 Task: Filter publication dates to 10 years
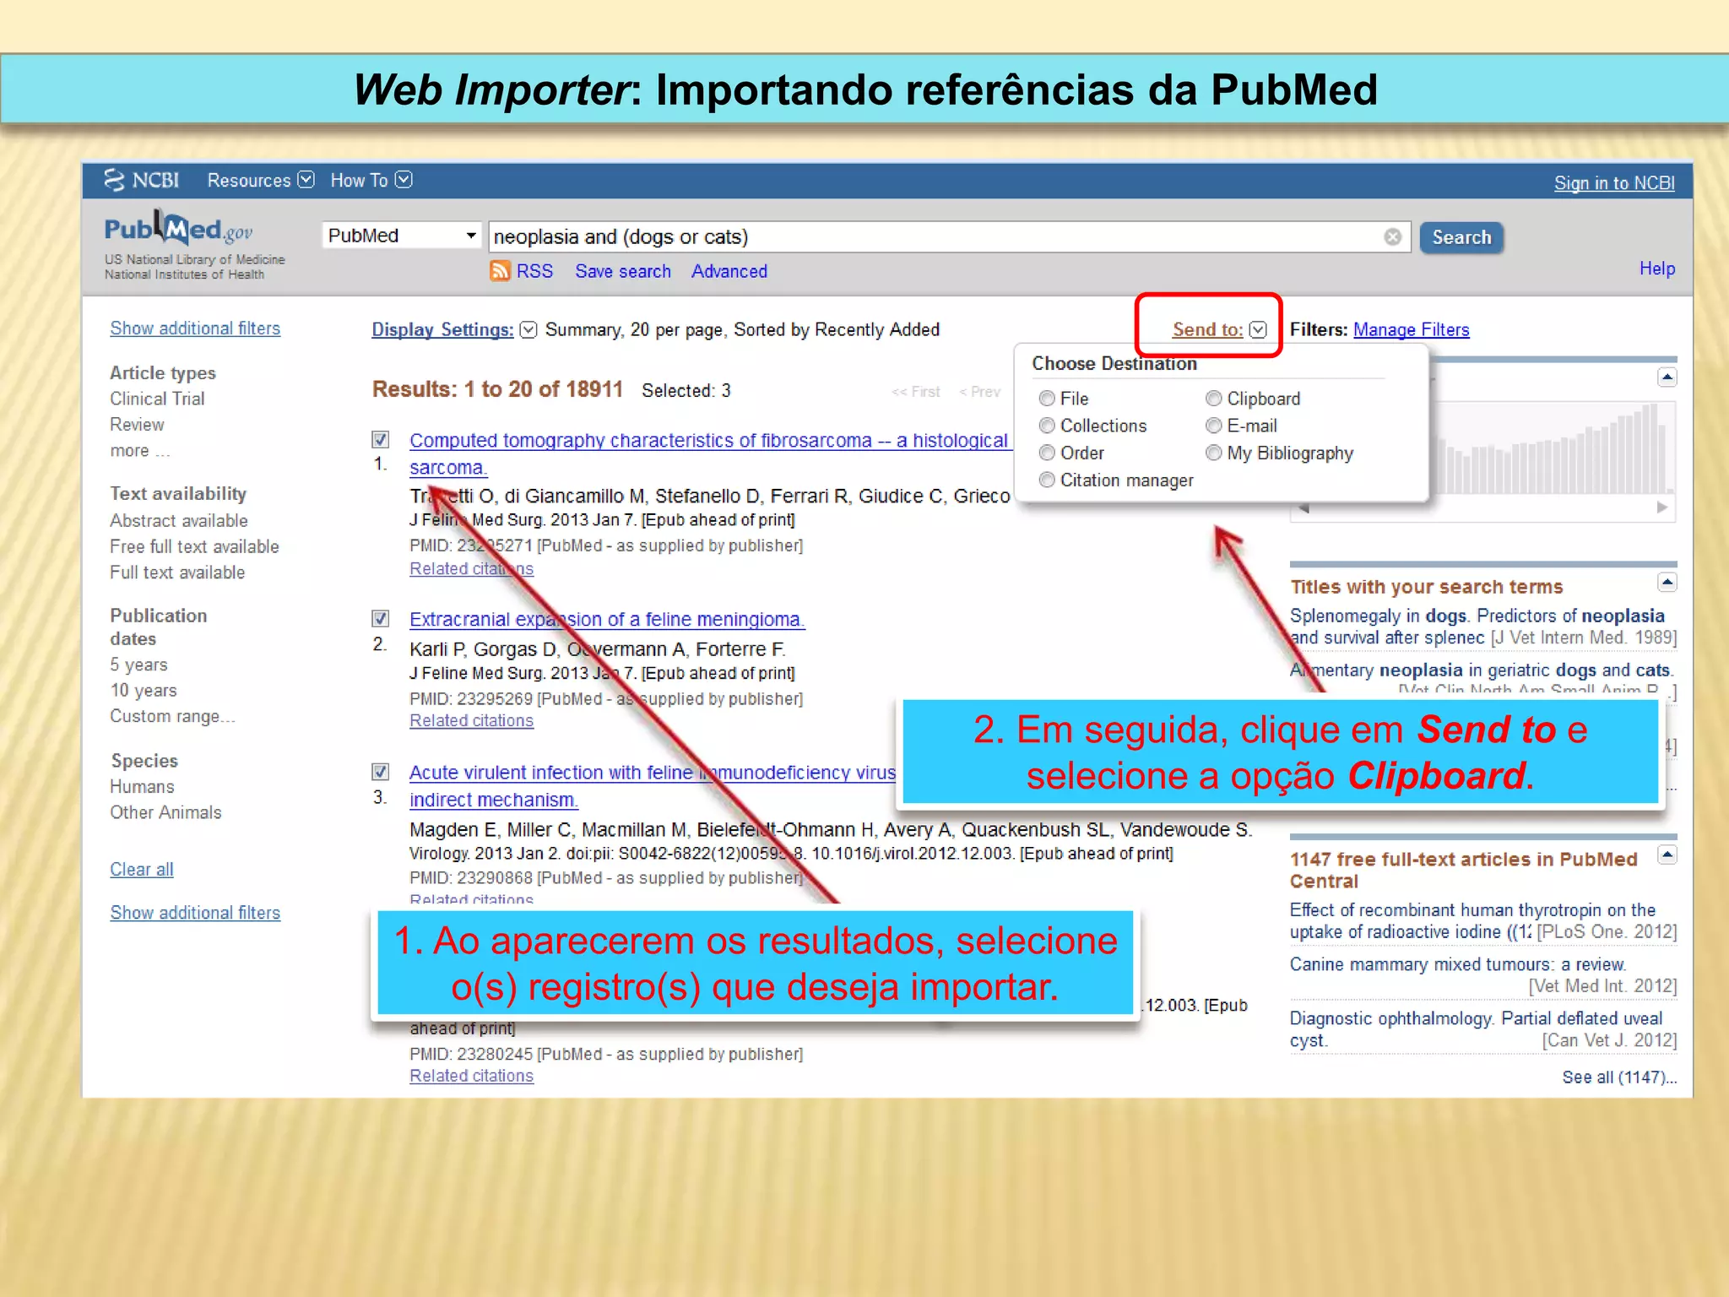tap(144, 691)
